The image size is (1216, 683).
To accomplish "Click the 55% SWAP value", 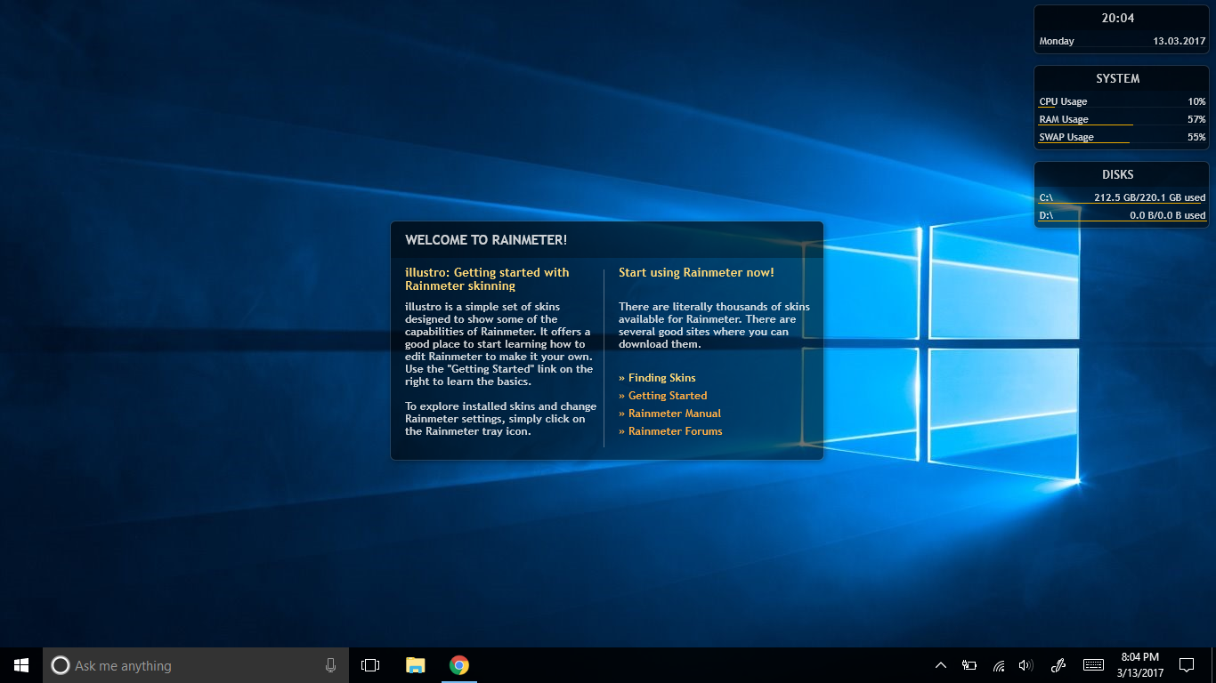I will point(1196,137).
